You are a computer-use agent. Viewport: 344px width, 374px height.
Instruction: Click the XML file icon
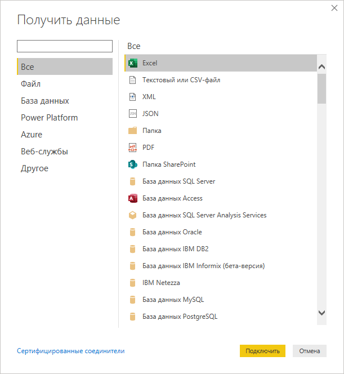132,97
